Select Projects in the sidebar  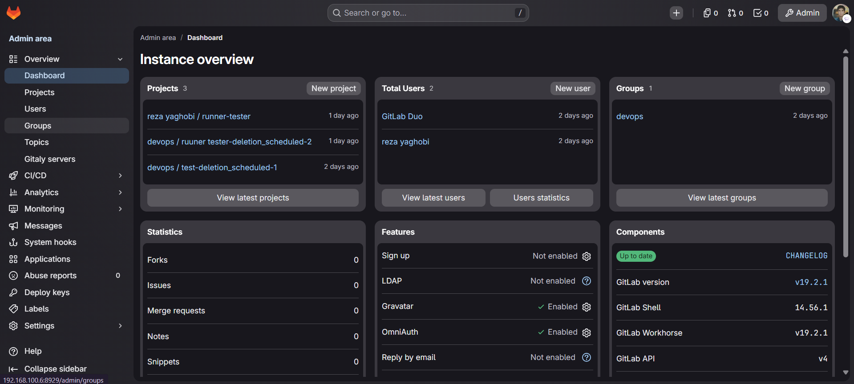click(x=67, y=92)
